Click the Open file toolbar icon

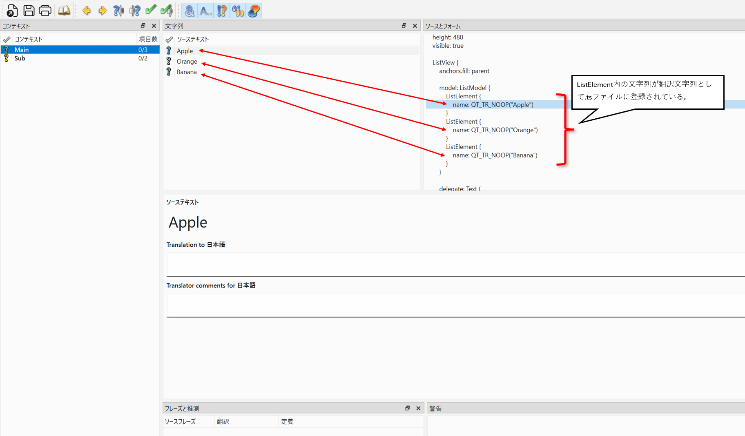[x=12, y=11]
